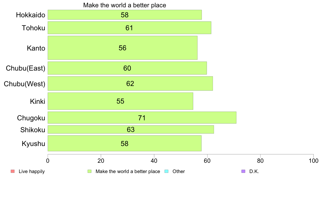This screenshot has height=199, width=321.
Task: Select the Chugoku bar showing 71
Action: pos(142,118)
